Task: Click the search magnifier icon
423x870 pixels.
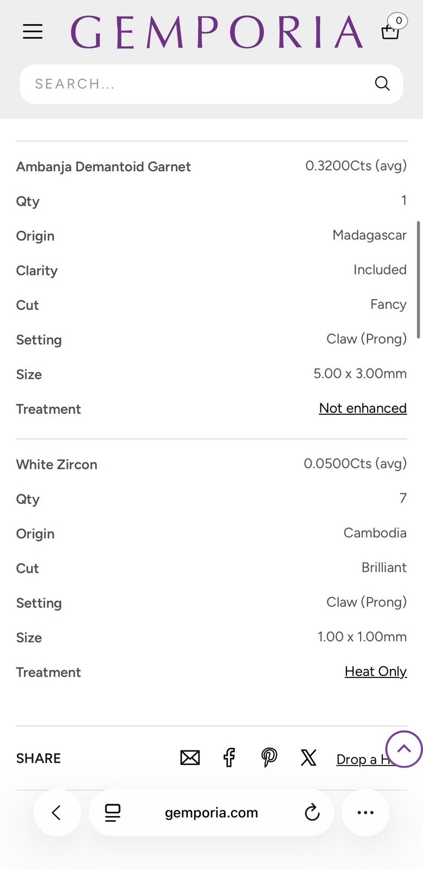Action: coord(382,84)
